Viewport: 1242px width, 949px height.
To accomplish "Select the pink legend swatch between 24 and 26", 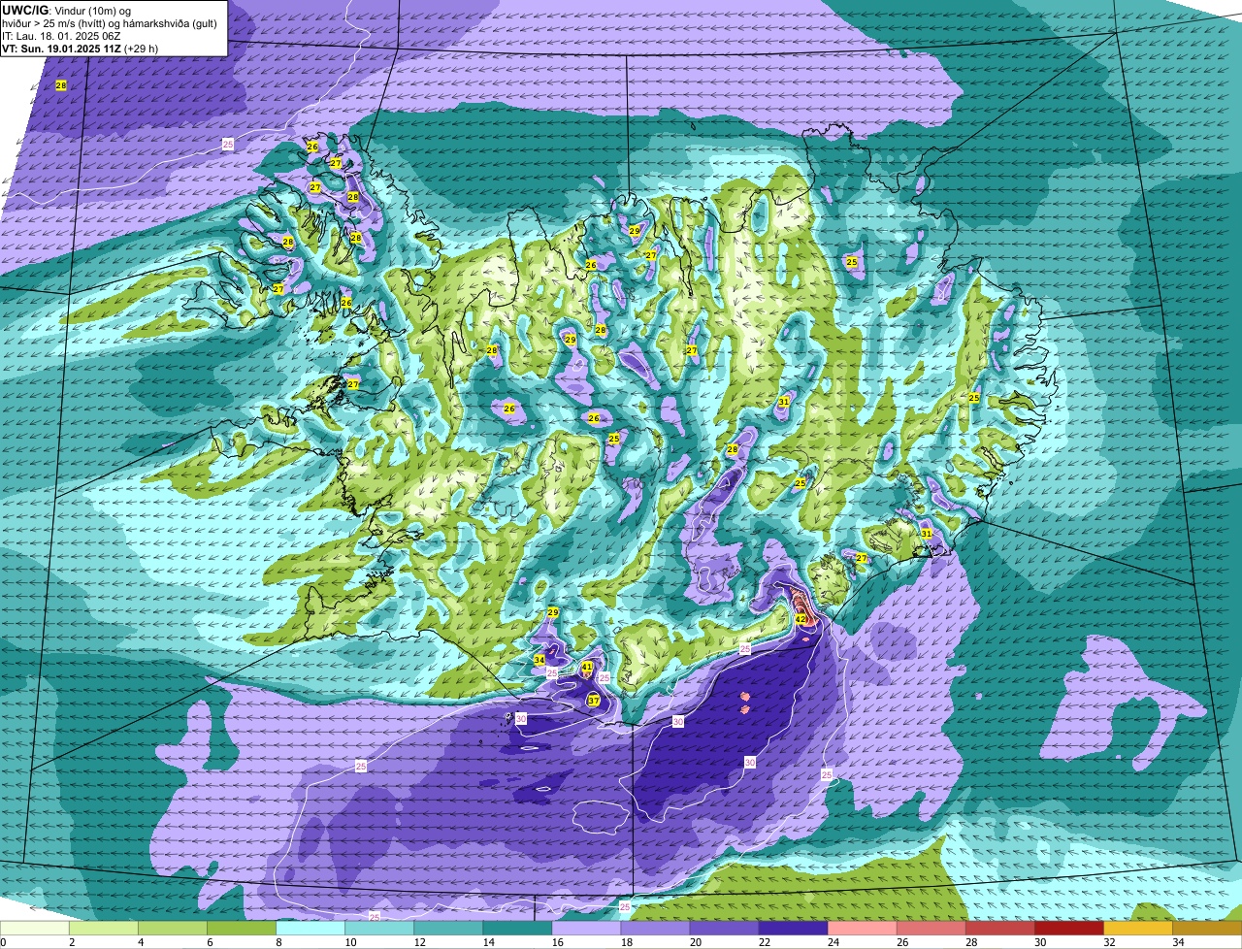I will [x=863, y=928].
